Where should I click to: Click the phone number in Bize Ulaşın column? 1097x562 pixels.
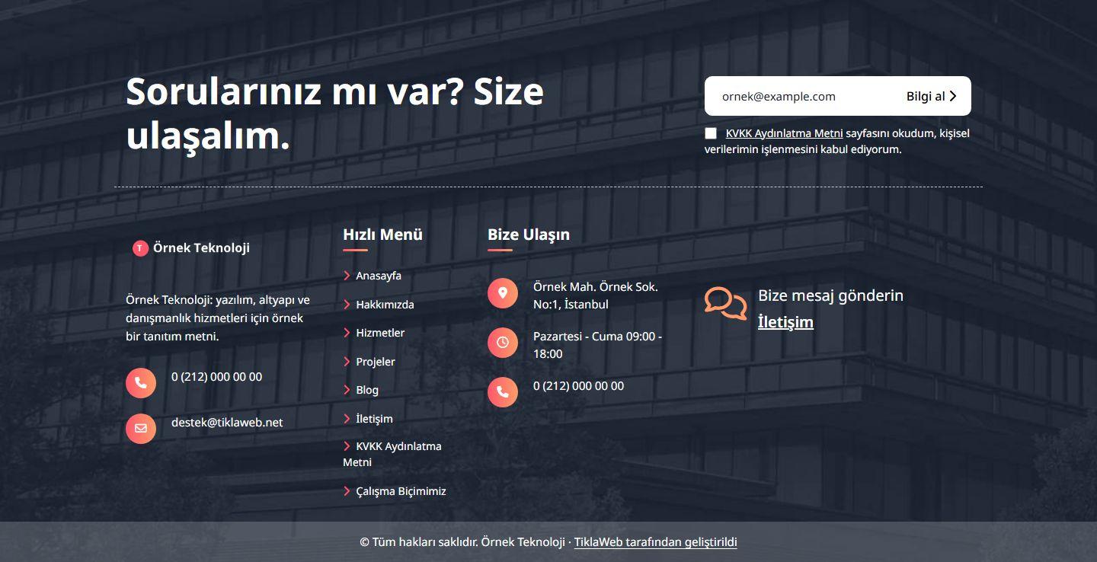[578, 386]
